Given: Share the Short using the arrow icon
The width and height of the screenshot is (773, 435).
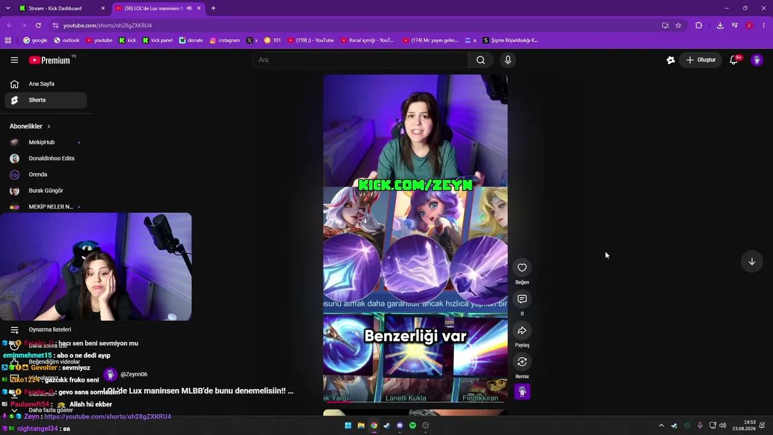Looking at the screenshot, I should (522, 330).
